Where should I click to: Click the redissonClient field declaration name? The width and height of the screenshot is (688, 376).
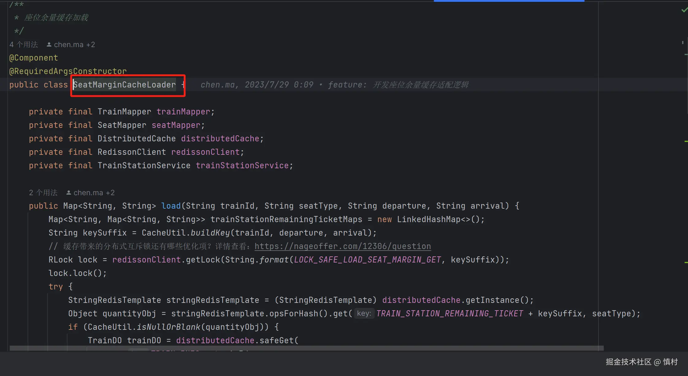tap(205, 152)
